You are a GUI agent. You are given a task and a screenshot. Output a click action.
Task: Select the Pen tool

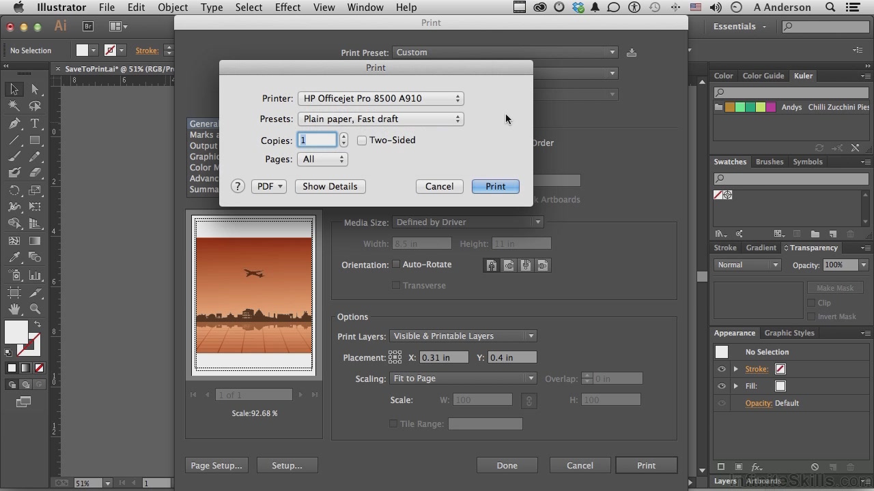click(14, 123)
